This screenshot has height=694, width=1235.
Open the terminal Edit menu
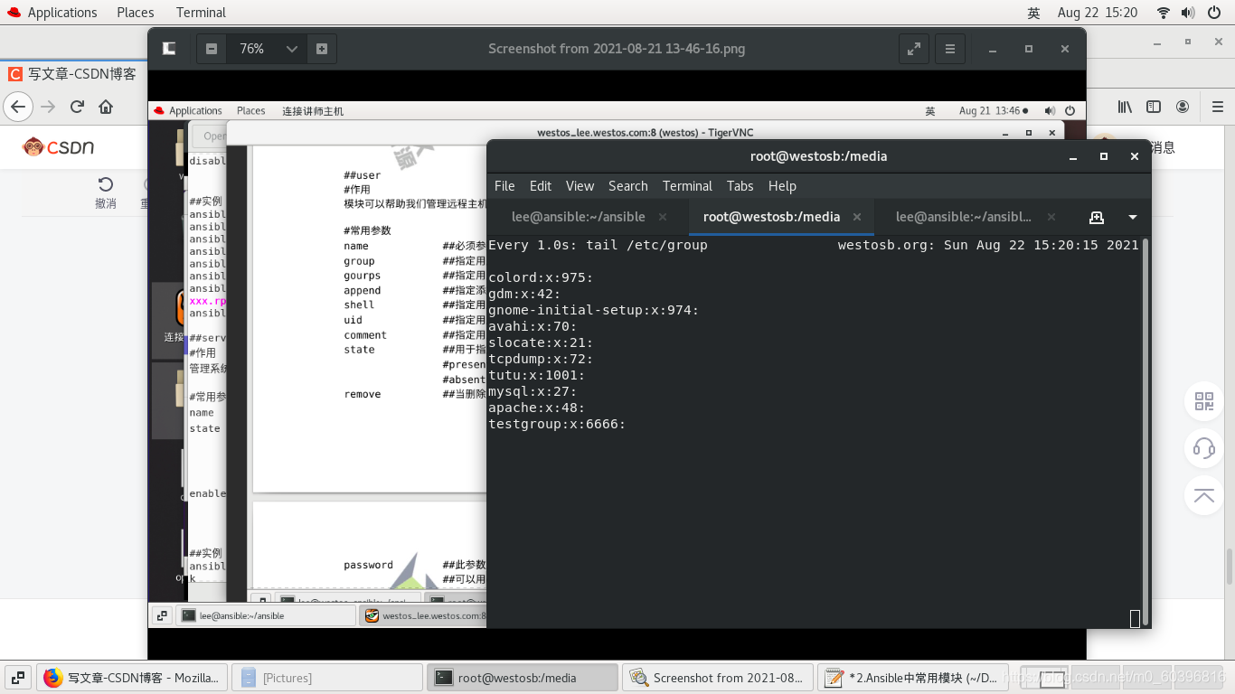(x=541, y=186)
